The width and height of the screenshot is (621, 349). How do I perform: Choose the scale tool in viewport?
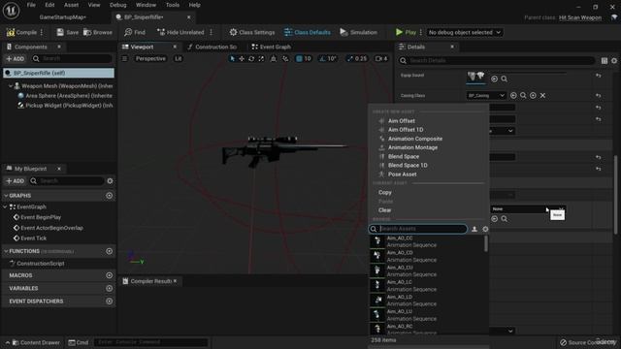261,58
